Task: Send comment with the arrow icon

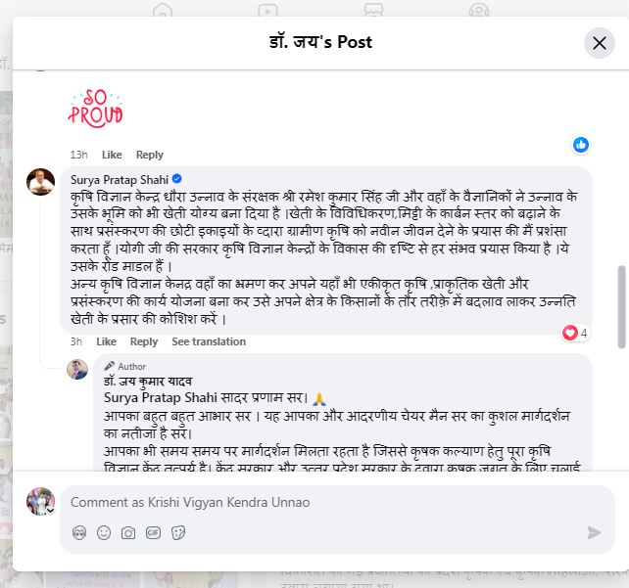Action: [x=594, y=532]
